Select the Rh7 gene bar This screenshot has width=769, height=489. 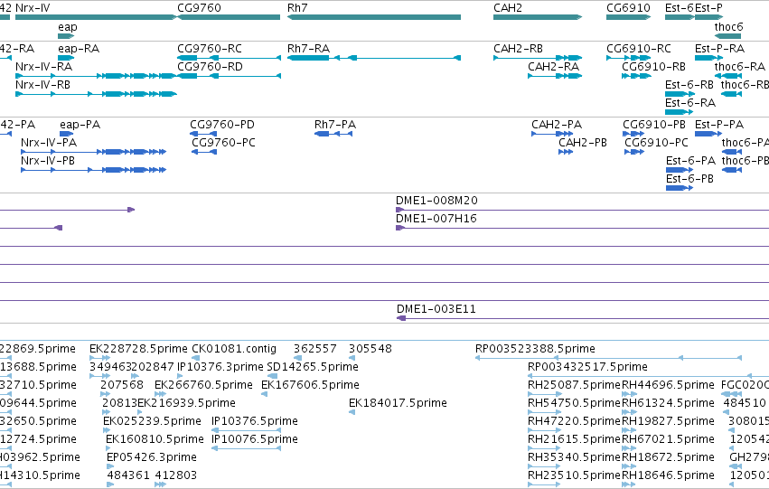tap(374, 17)
